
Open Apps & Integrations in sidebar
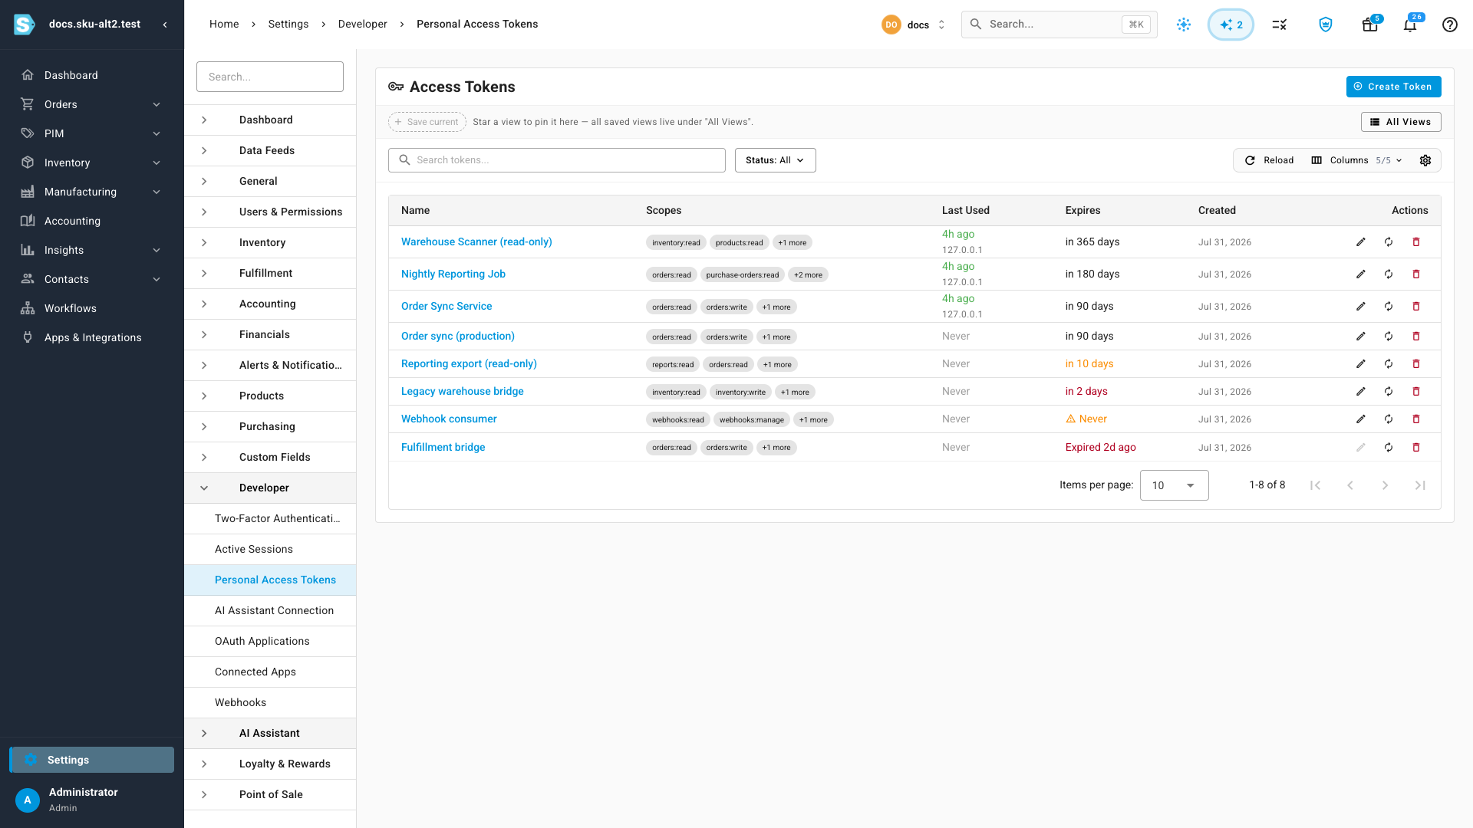[92, 337]
